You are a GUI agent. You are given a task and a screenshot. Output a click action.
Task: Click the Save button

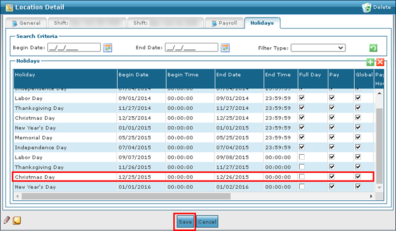[185, 221]
